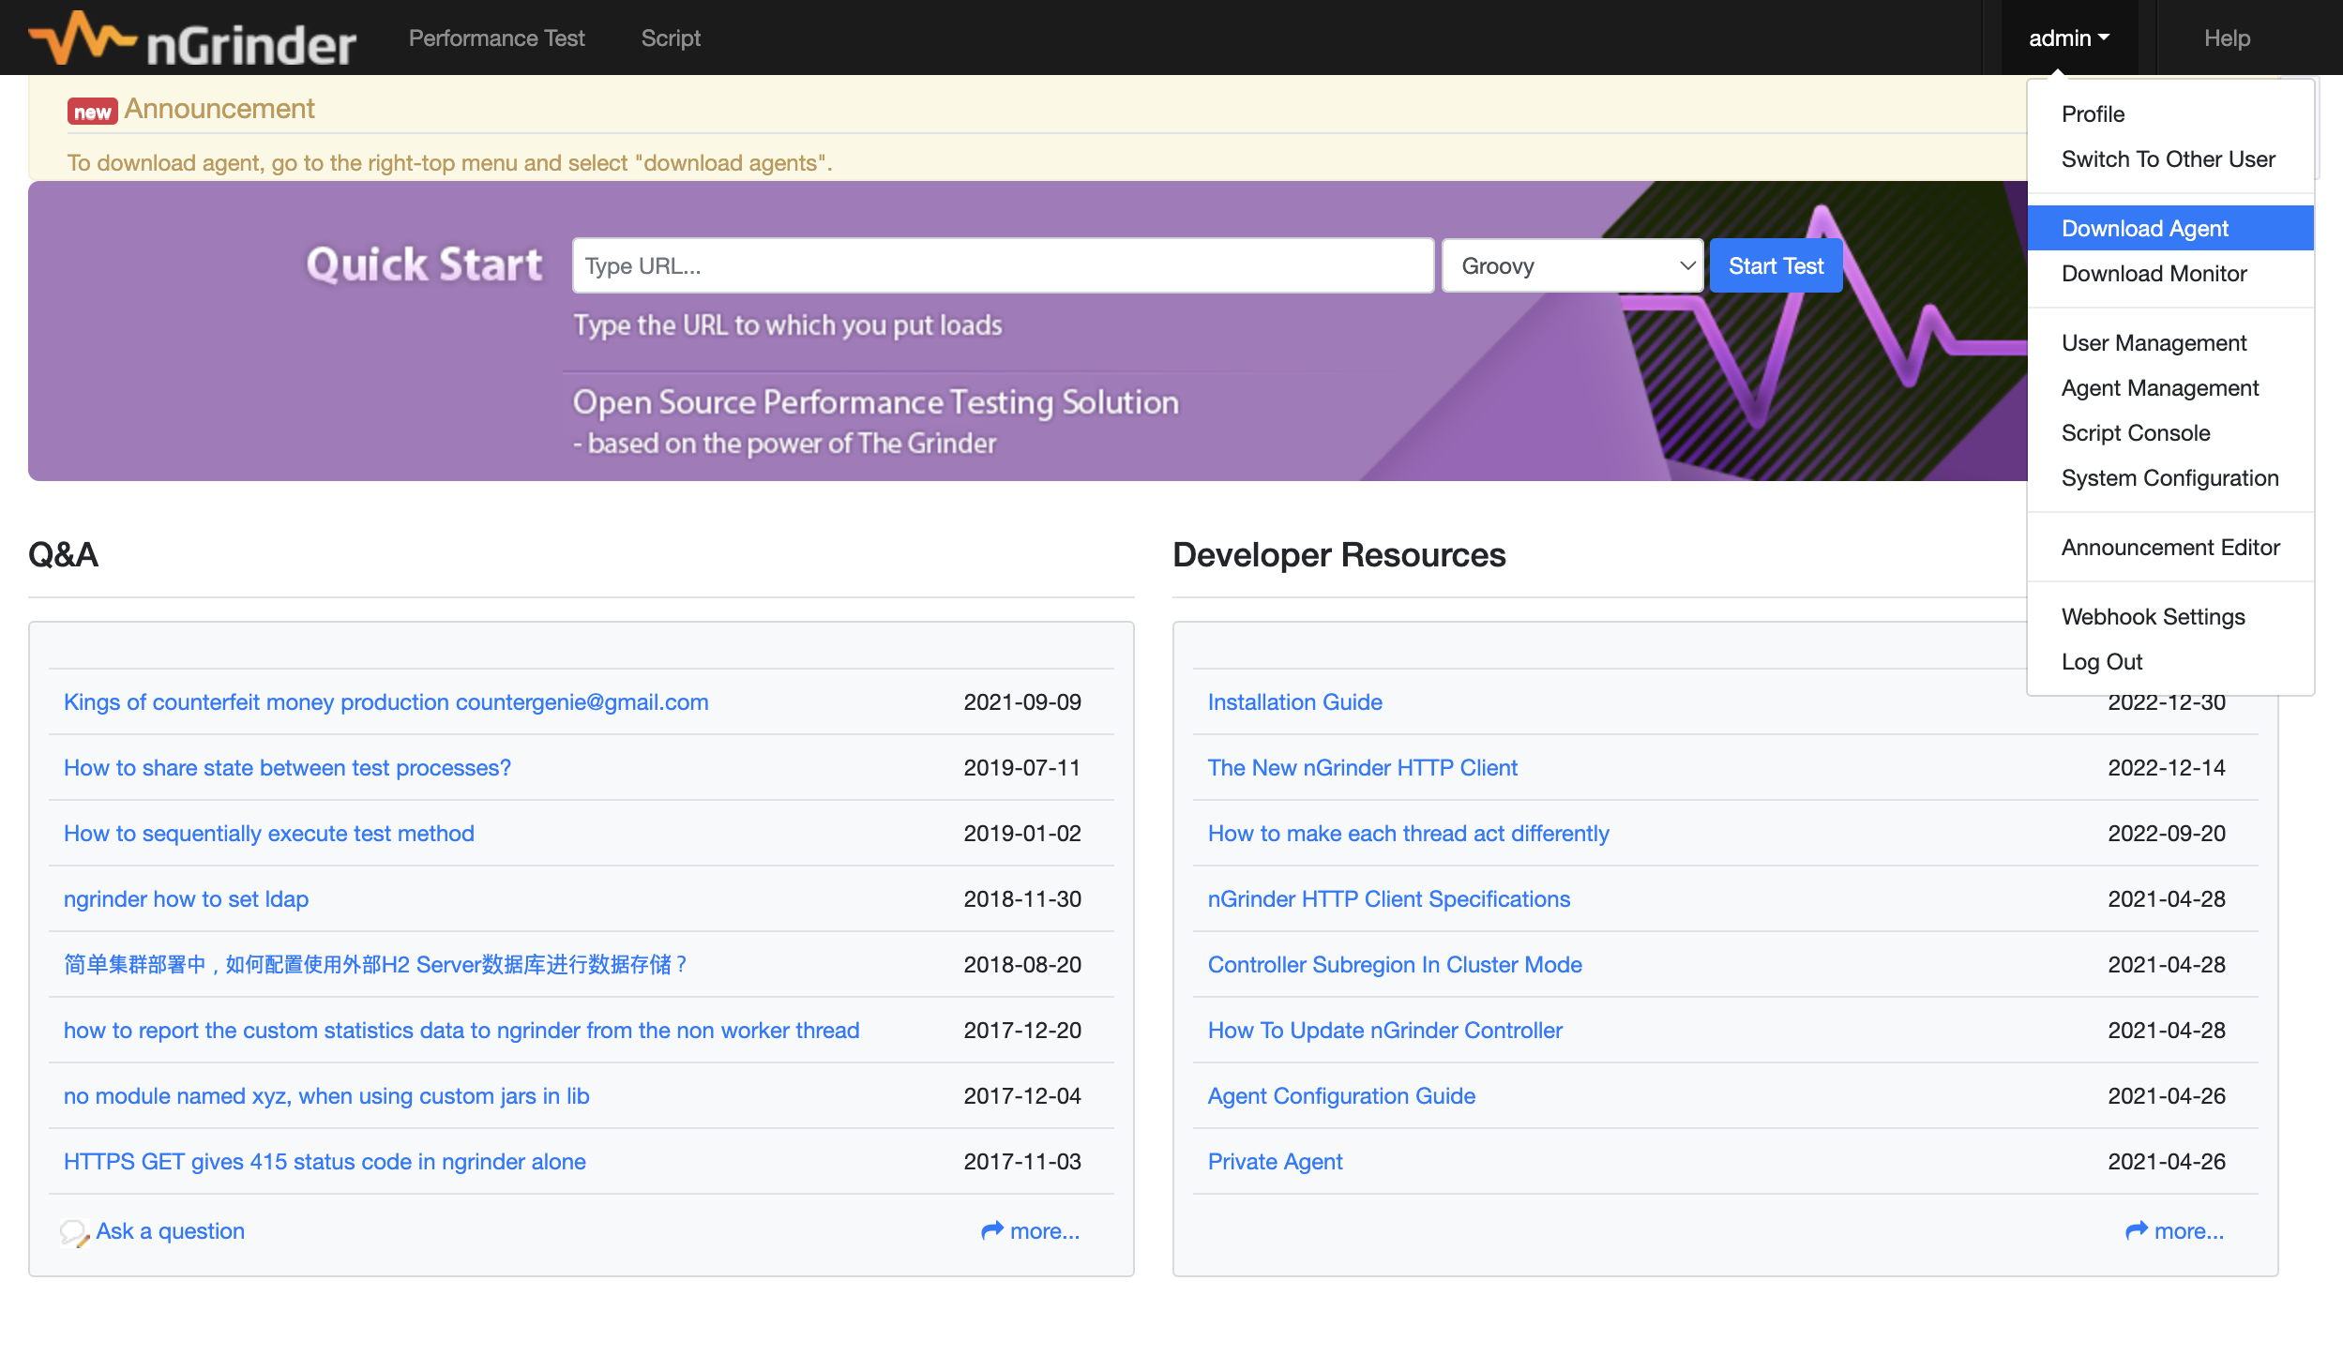Open Kings of counterfeit money production post
Image resolution: width=2343 pixels, height=1356 pixels.
tap(385, 702)
